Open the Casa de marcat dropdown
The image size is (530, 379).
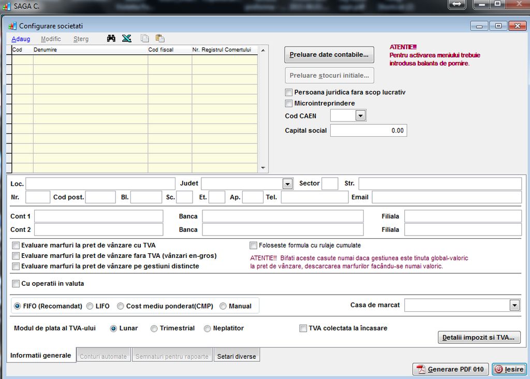pyautogui.click(x=514, y=305)
